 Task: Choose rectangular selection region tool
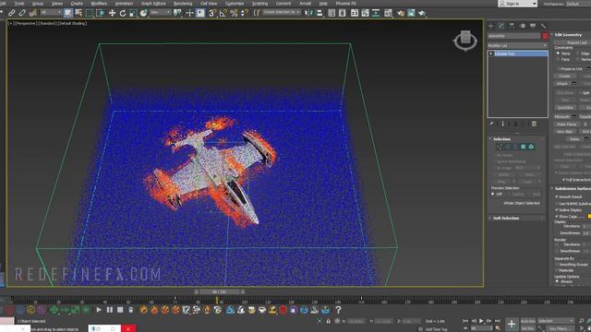point(90,13)
